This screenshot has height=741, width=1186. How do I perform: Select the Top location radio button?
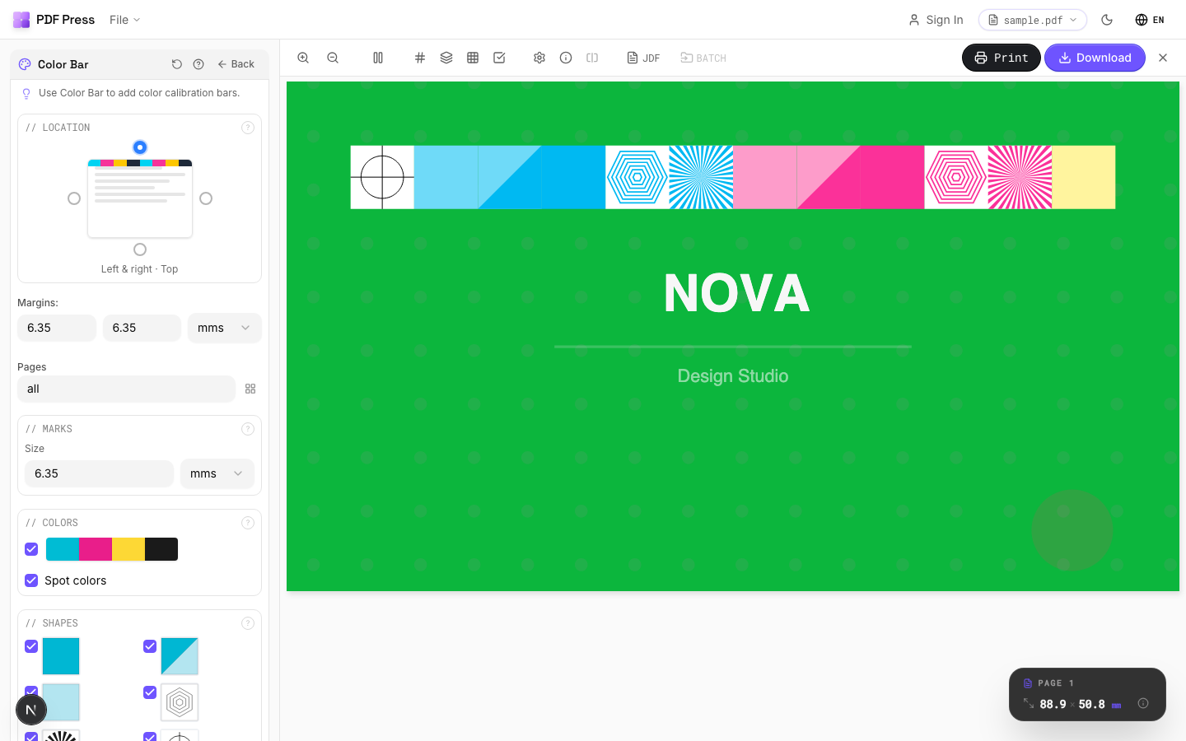point(140,147)
